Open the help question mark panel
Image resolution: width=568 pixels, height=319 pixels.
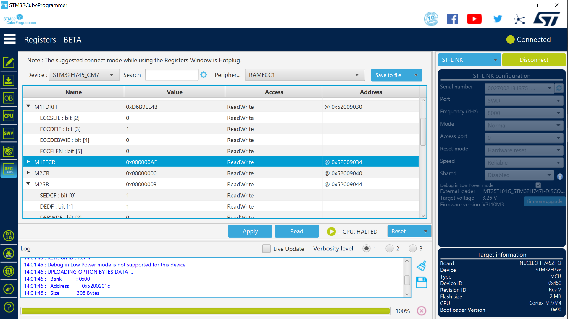tap(9, 307)
